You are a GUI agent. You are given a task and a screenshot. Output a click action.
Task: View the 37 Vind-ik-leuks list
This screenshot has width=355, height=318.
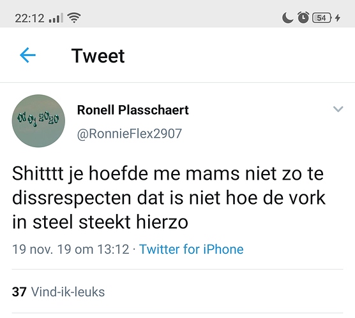tap(58, 292)
